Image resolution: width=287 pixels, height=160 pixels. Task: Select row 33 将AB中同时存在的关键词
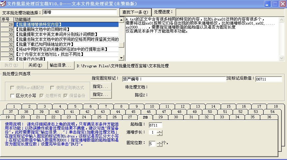click(x=60, y=49)
